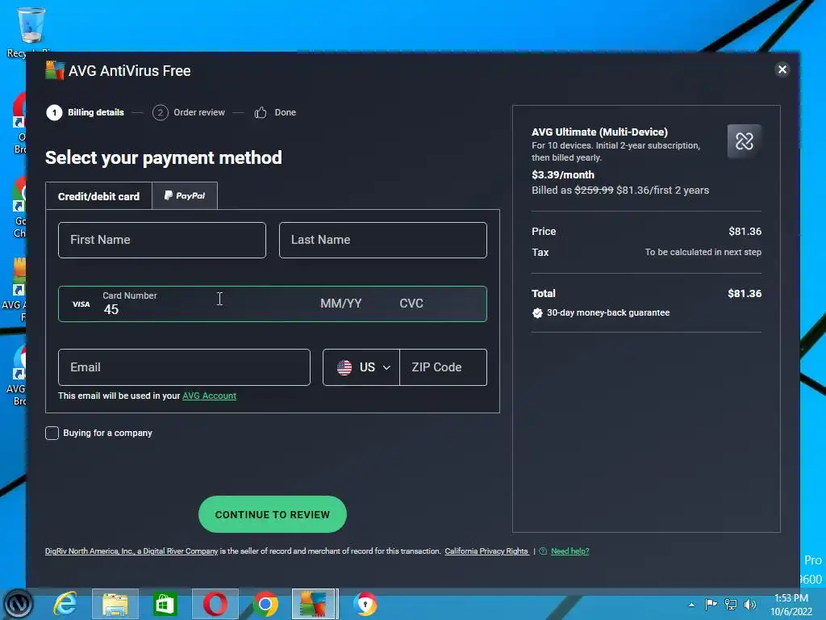Screen dimensions: 826x620
Task: Click the money-back guarantee badge icon
Action: 537,313
